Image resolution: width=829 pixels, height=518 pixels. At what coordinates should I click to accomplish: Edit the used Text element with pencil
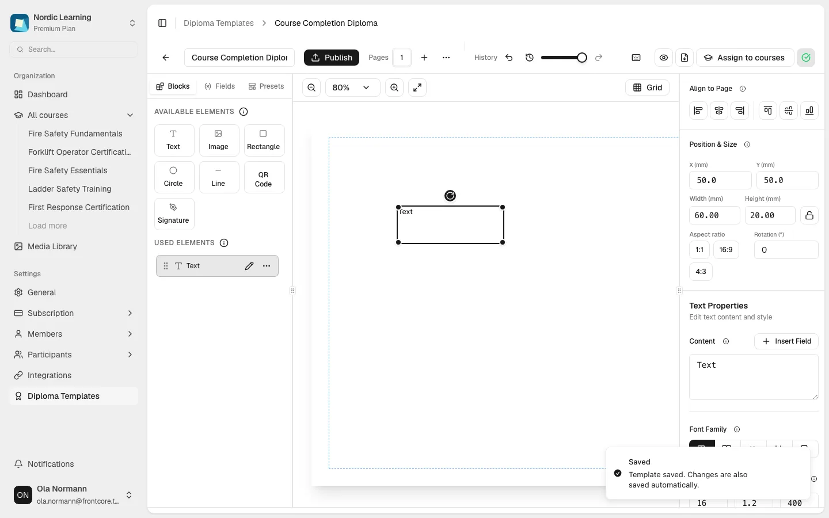(x=249, y=266)
